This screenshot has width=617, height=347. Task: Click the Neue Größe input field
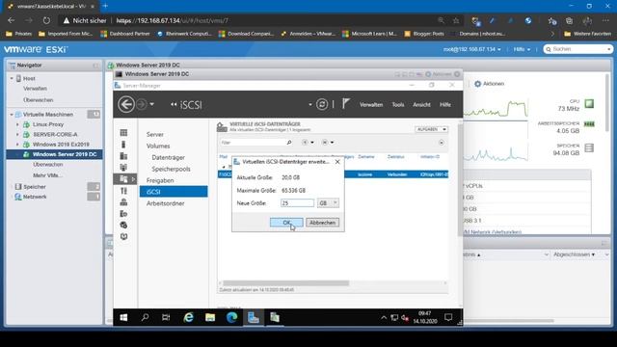pos(297,203)
